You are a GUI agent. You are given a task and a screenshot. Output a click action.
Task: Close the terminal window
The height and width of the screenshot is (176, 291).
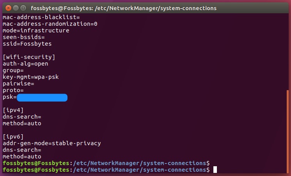click(x=9, y=8)
